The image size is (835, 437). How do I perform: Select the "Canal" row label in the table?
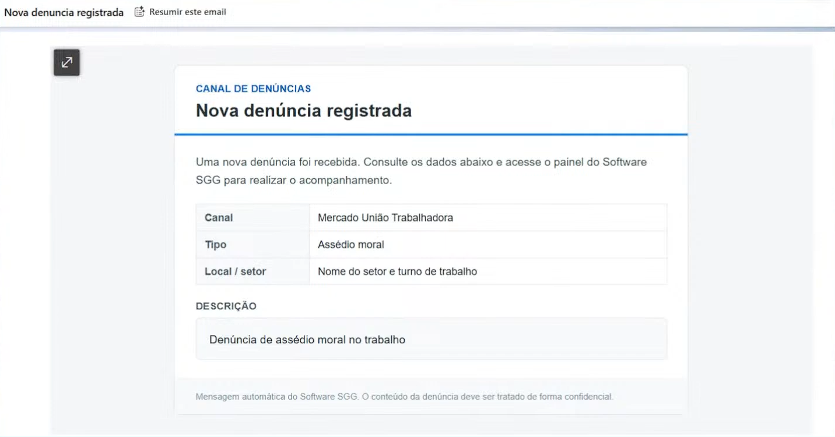pos(219,218)
